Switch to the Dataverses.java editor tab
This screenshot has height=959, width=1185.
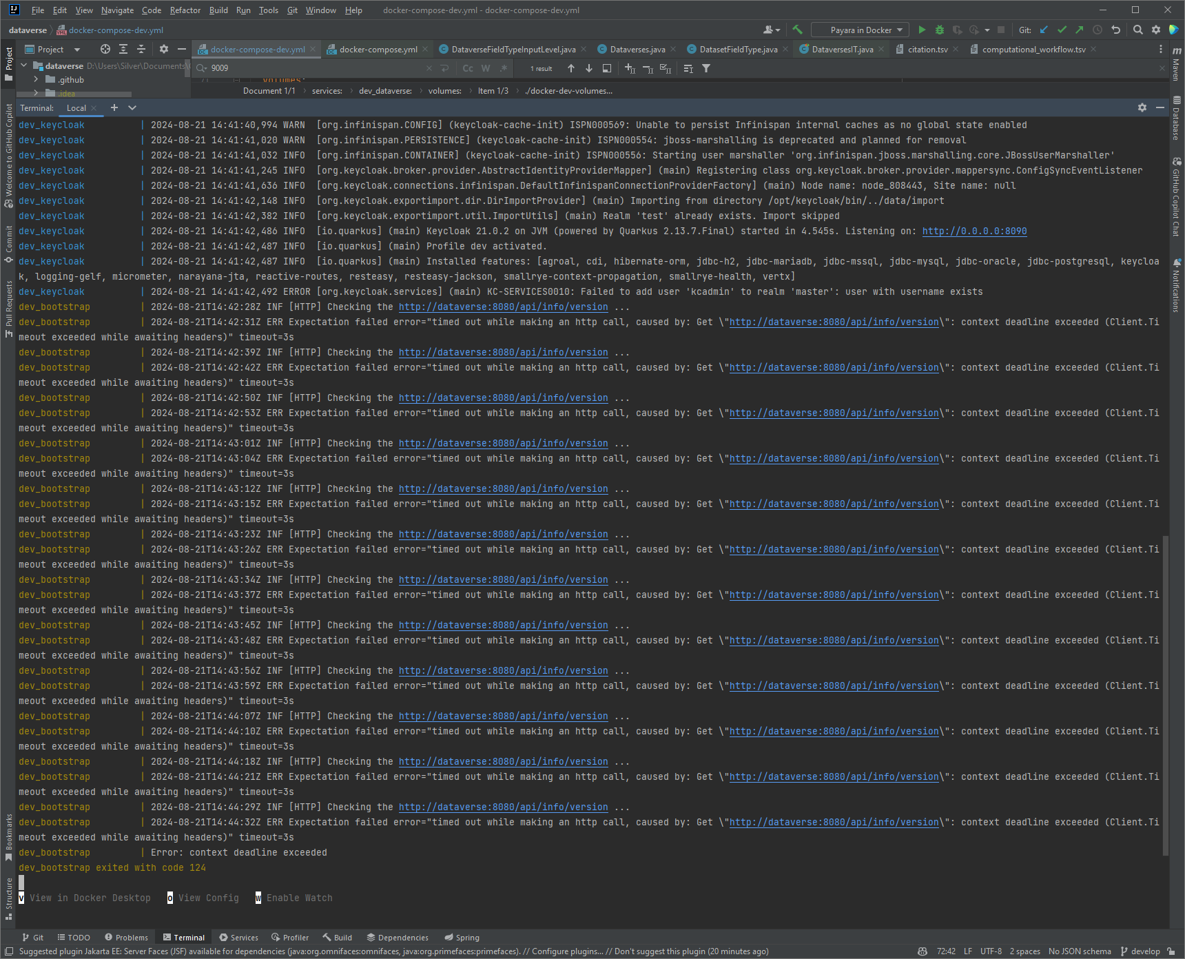637,50
